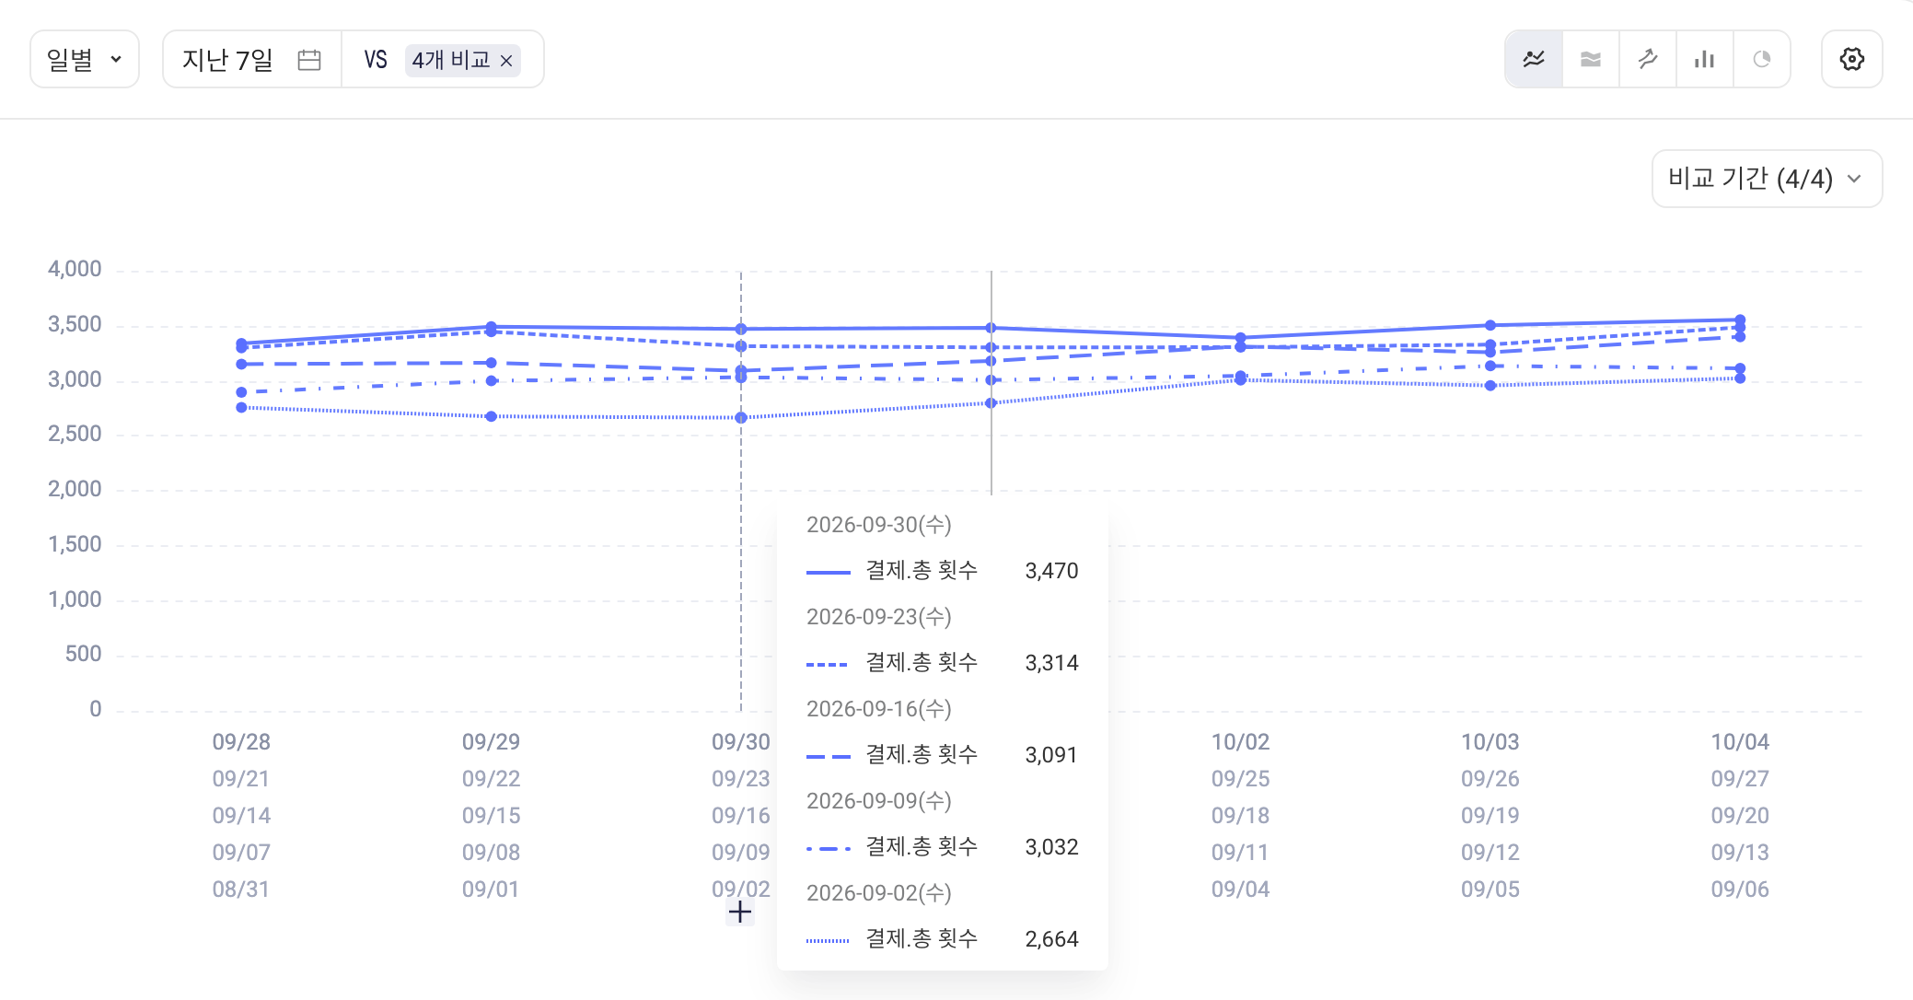Select the 10/04 x-axis date label
1913x1000 pixels.
tap(1740, 742)
